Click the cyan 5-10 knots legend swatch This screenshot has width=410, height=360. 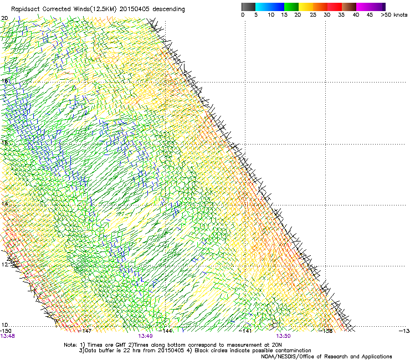coord(263,7)
